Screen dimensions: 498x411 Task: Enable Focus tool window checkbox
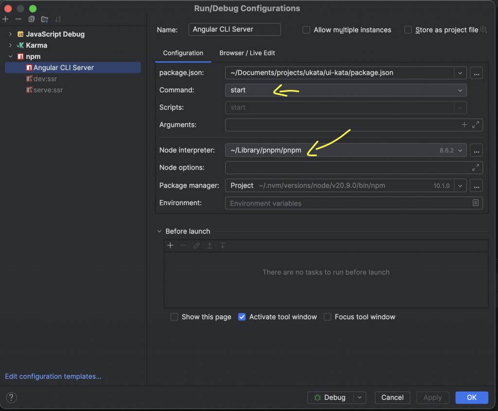click(327, 317)
